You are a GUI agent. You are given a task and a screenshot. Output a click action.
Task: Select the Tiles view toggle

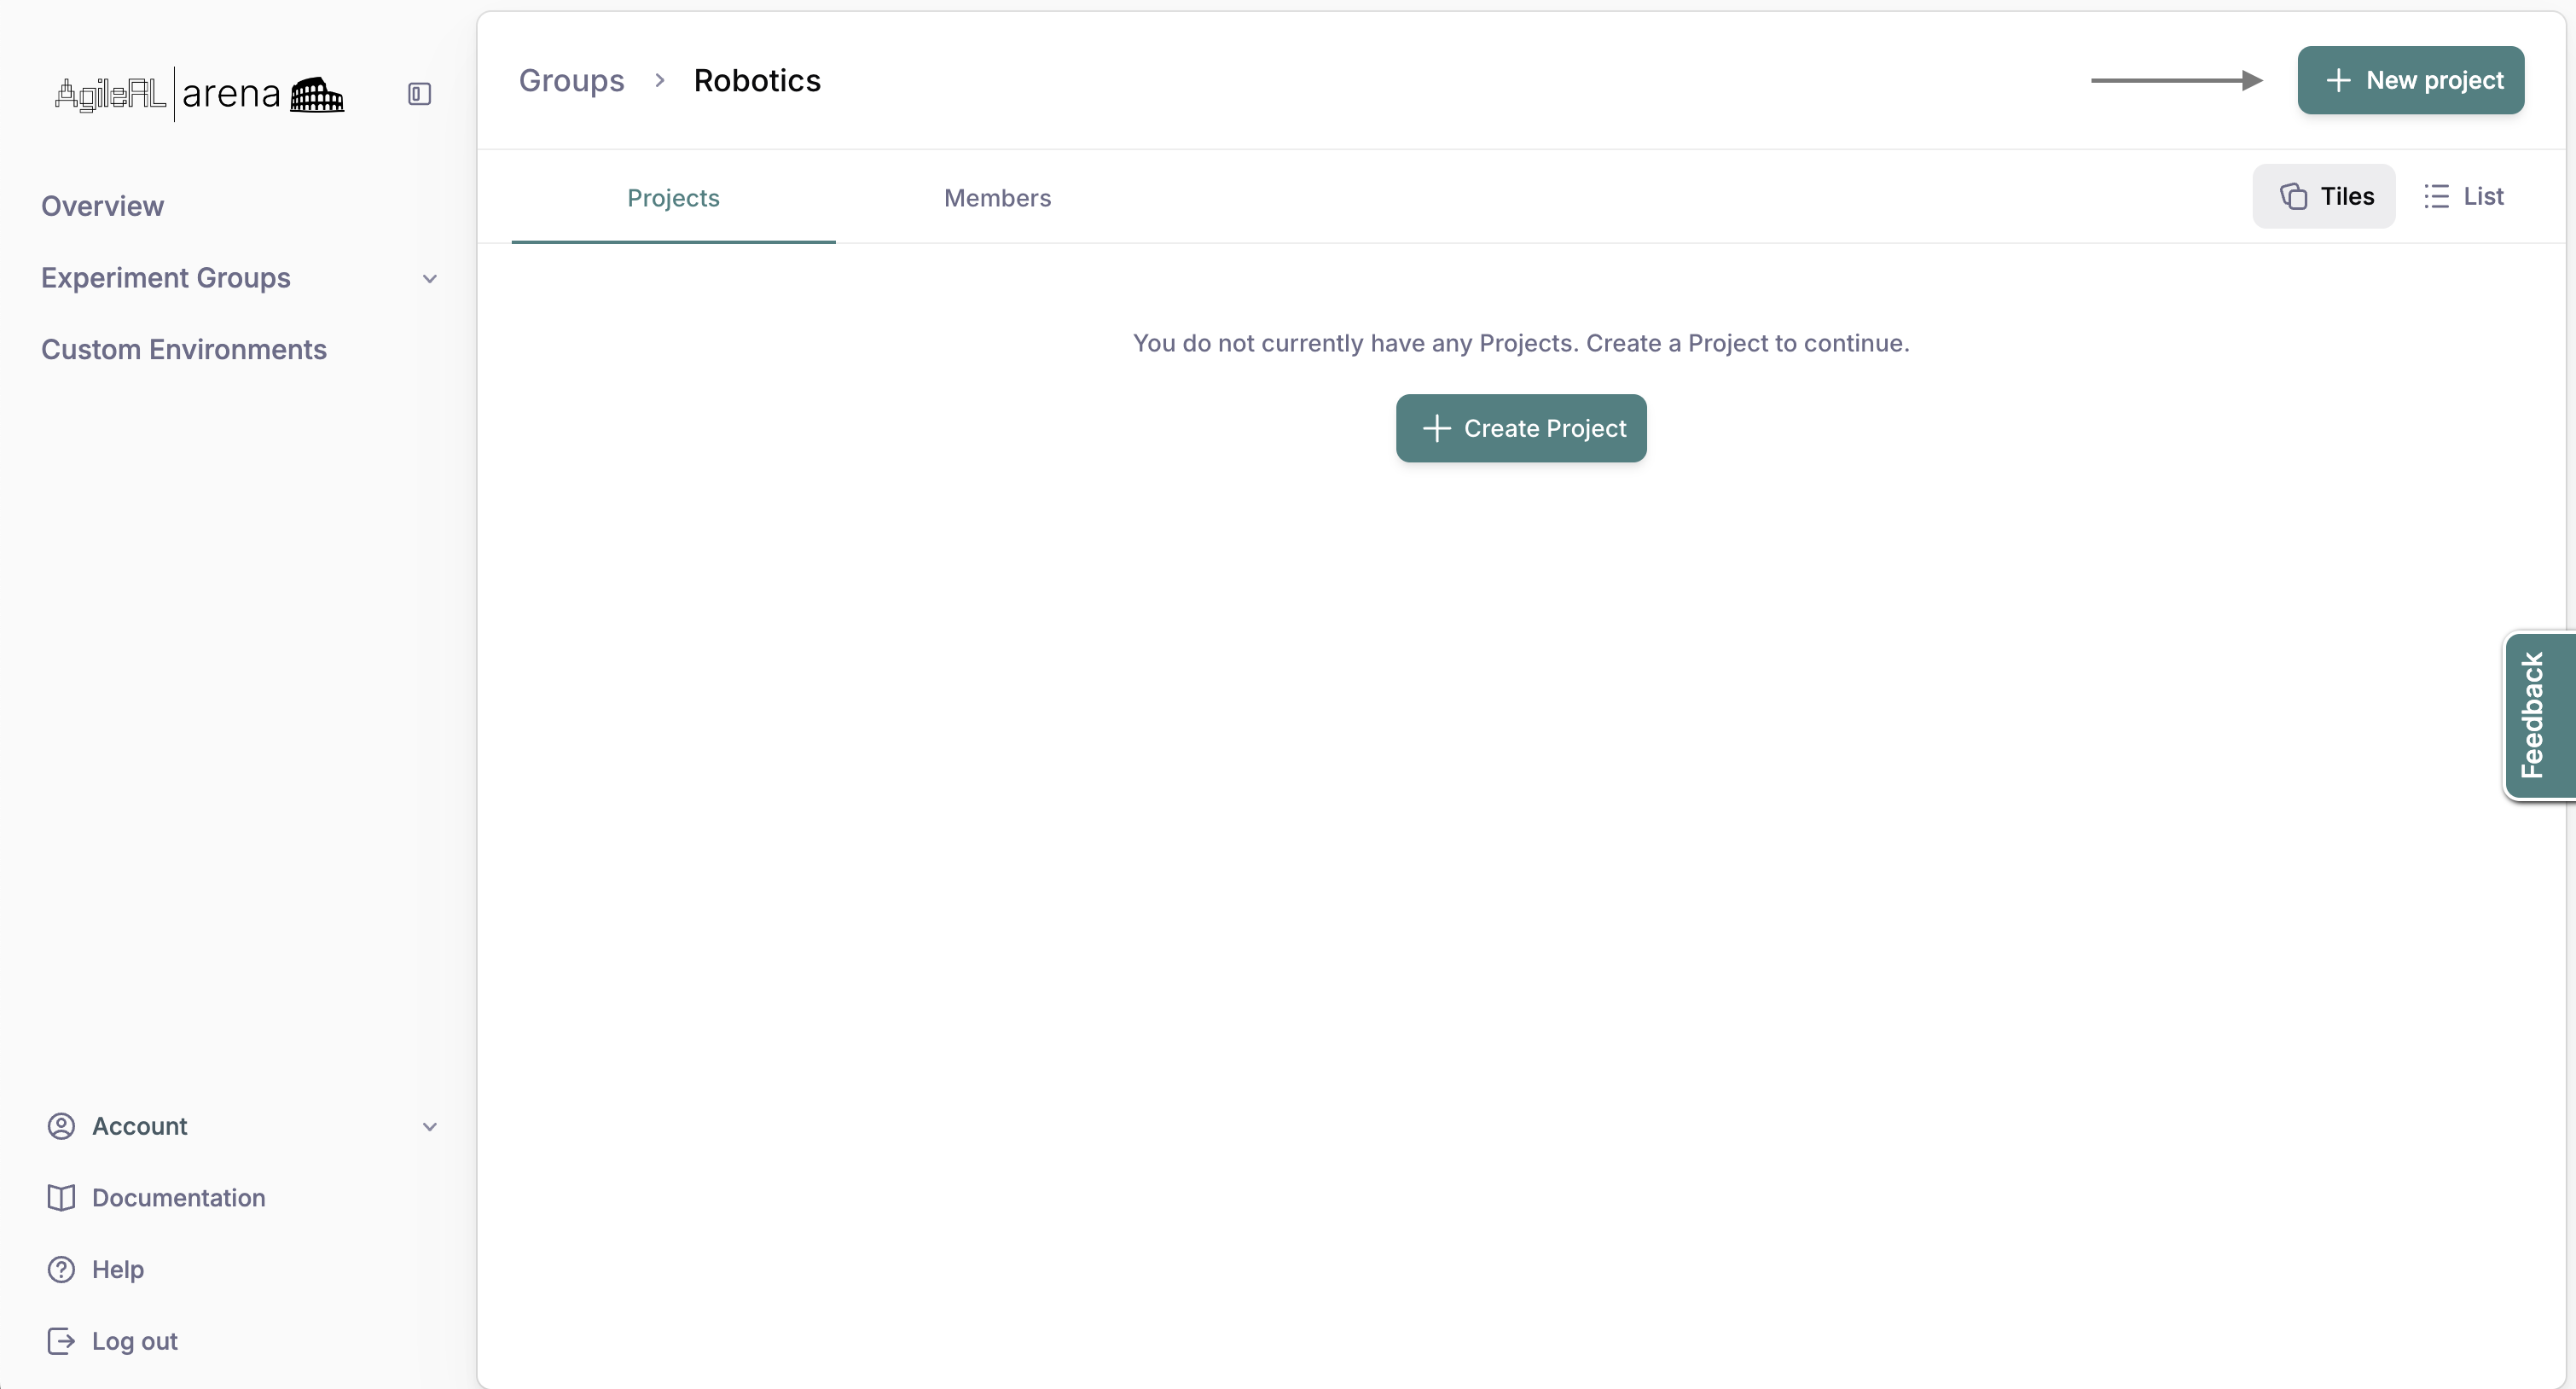click(x=2324, y=196)
